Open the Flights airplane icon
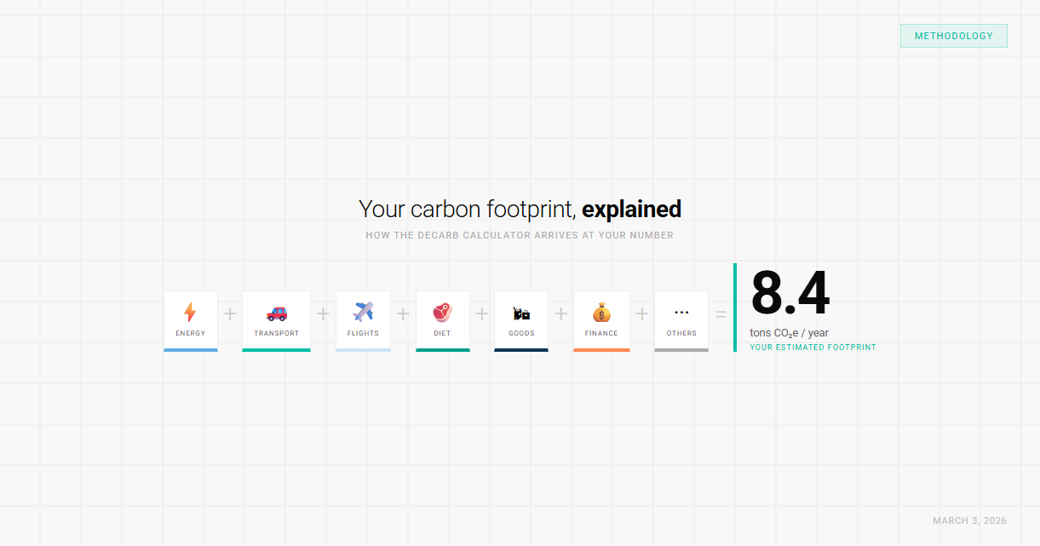This screenshot has width=1040, height=546. (x=363, y=311)
